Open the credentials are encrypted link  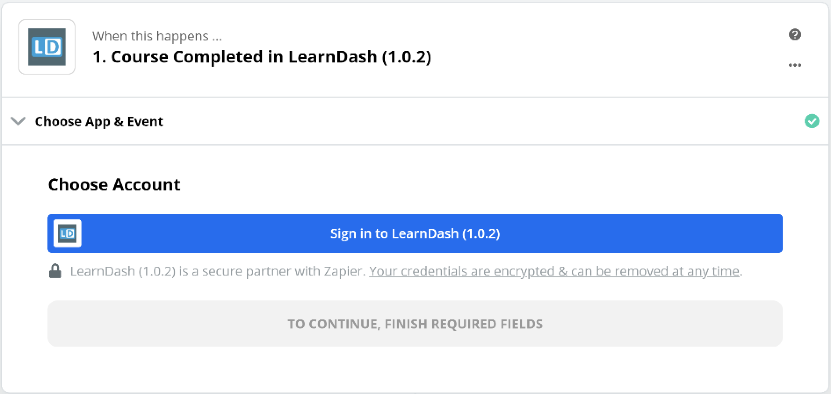point(554,271)
